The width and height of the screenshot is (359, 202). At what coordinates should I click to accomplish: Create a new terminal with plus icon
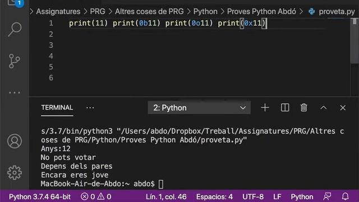[x=265, y=108]
